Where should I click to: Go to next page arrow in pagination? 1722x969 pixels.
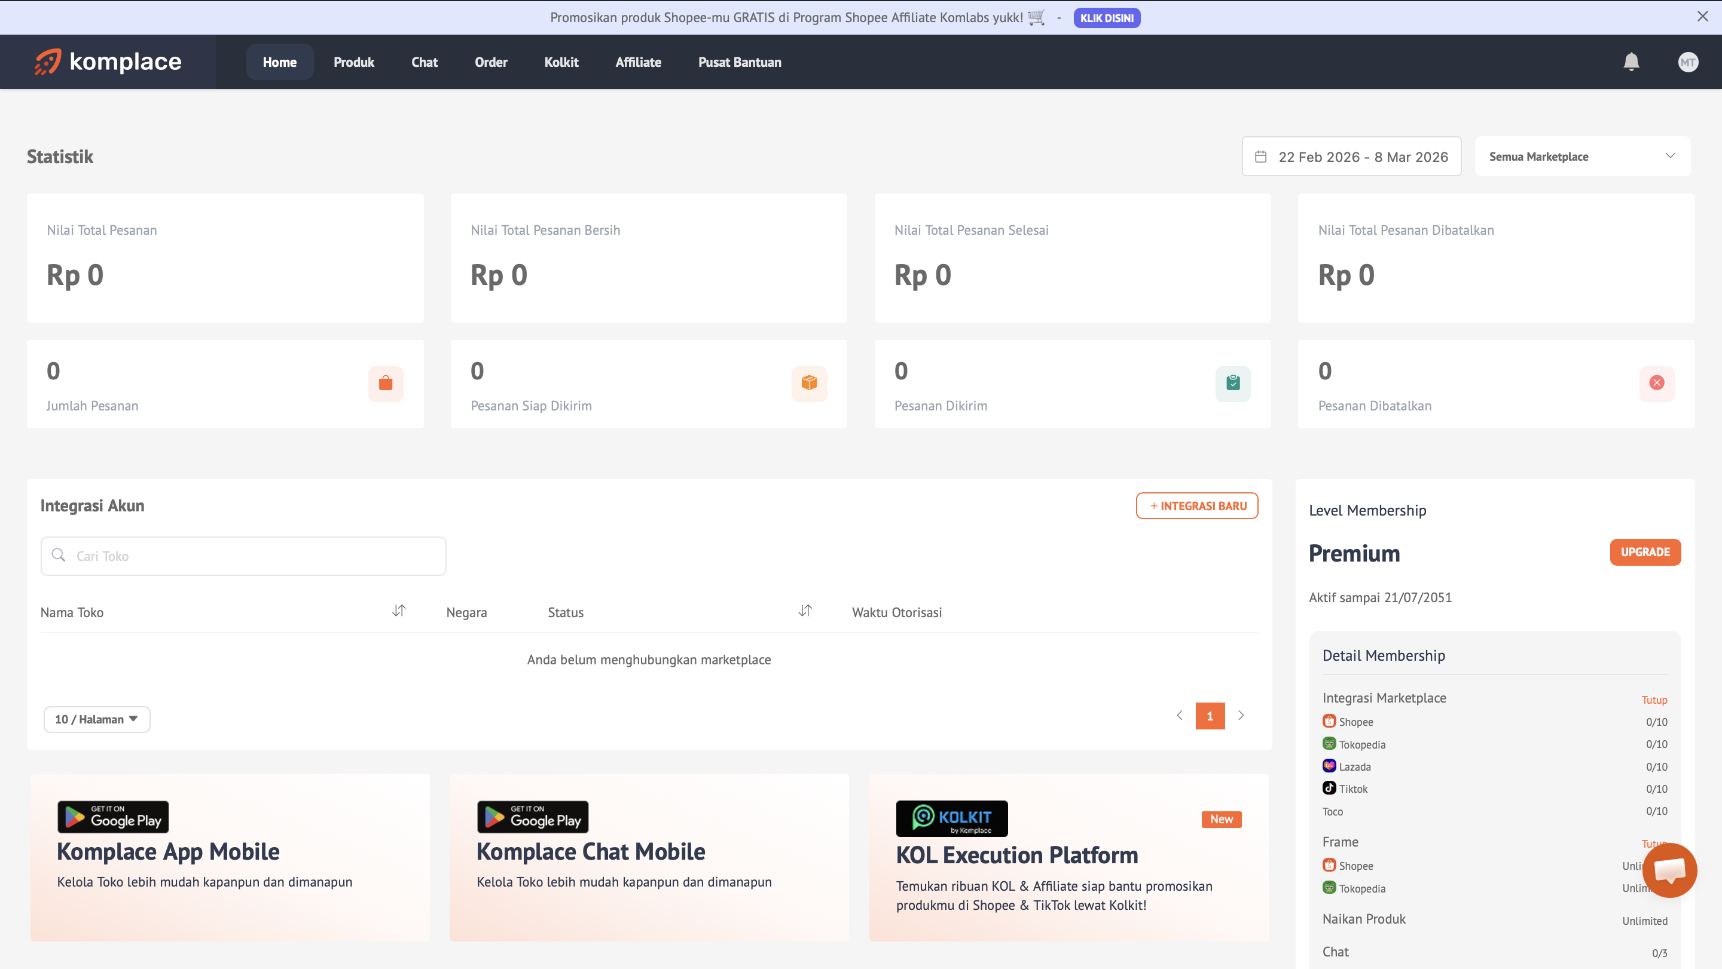pos(1241,716)
